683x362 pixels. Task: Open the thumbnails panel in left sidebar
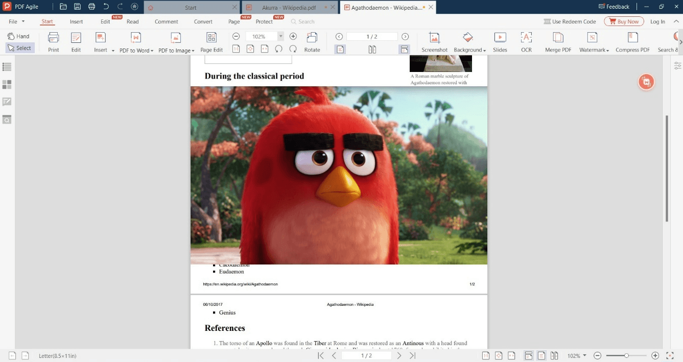(x=7, y=84)
